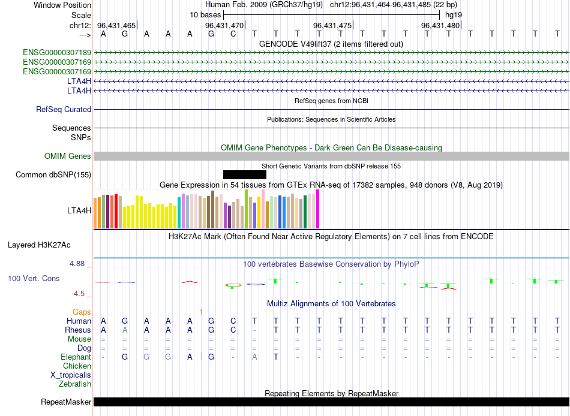Click the Zebrafish alignment row label

click(75, 384)
